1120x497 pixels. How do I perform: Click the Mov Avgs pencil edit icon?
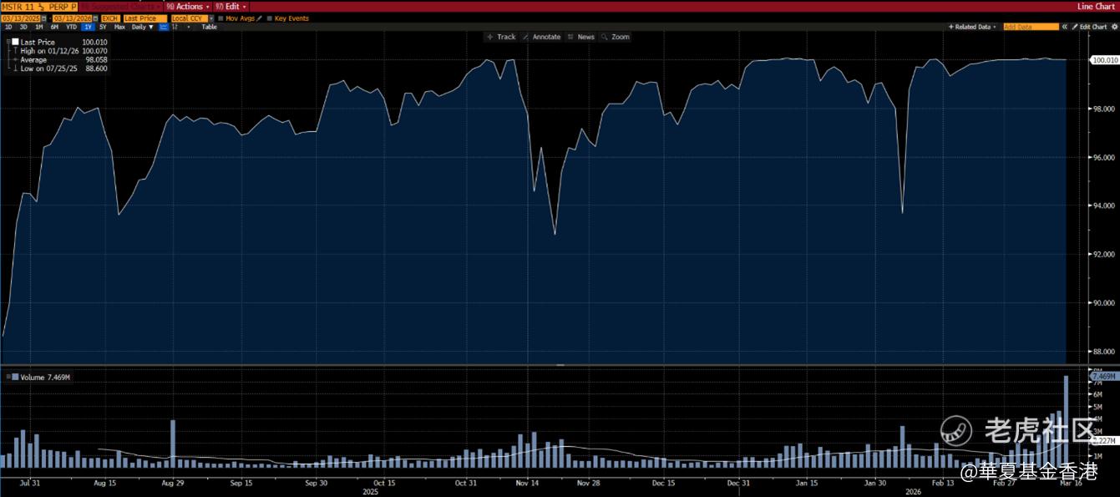click(x=260, y=18)
